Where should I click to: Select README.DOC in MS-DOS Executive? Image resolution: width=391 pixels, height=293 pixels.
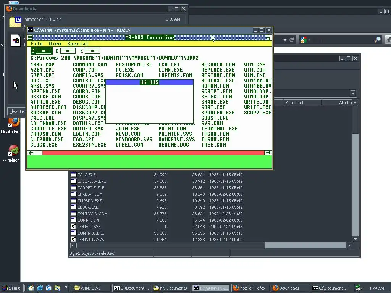(x=174, y=145)
